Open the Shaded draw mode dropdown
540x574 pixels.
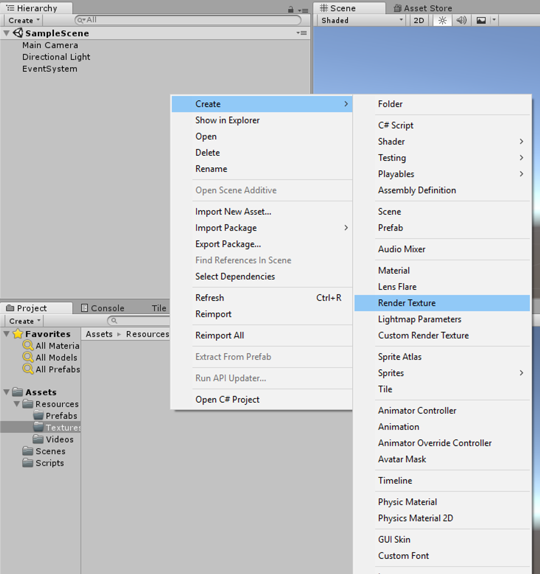[x=362, y=21]
